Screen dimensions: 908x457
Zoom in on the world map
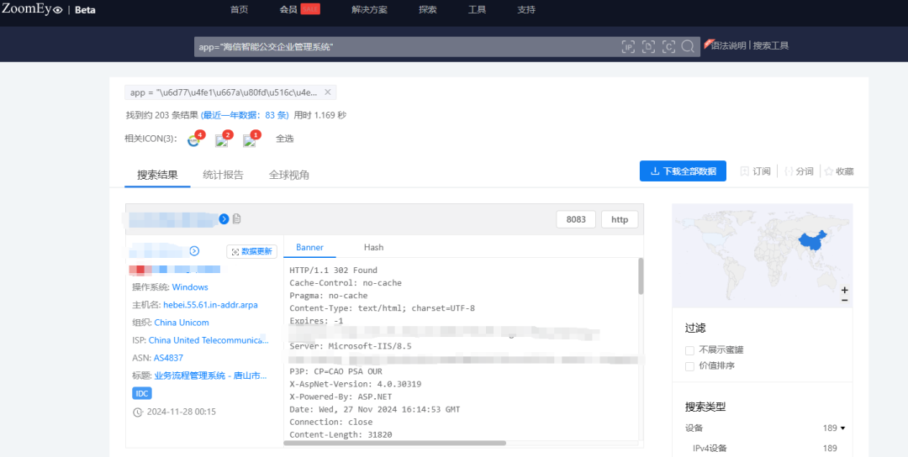coord(845,290)
